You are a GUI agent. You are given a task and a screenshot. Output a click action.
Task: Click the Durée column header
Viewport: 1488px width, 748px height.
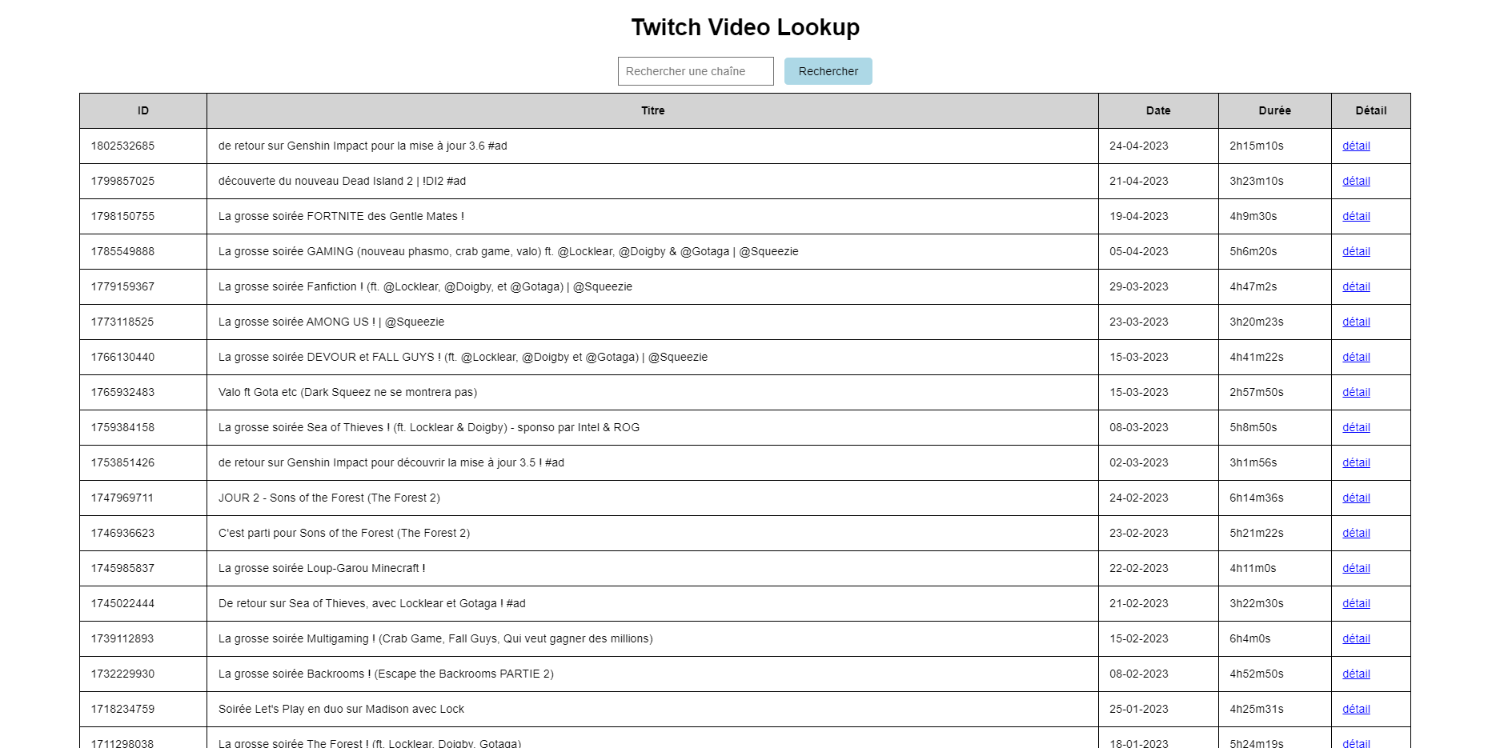[1274, 110]
